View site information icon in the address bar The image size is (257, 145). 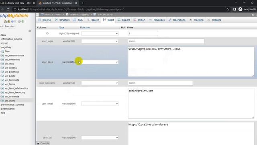15,9
